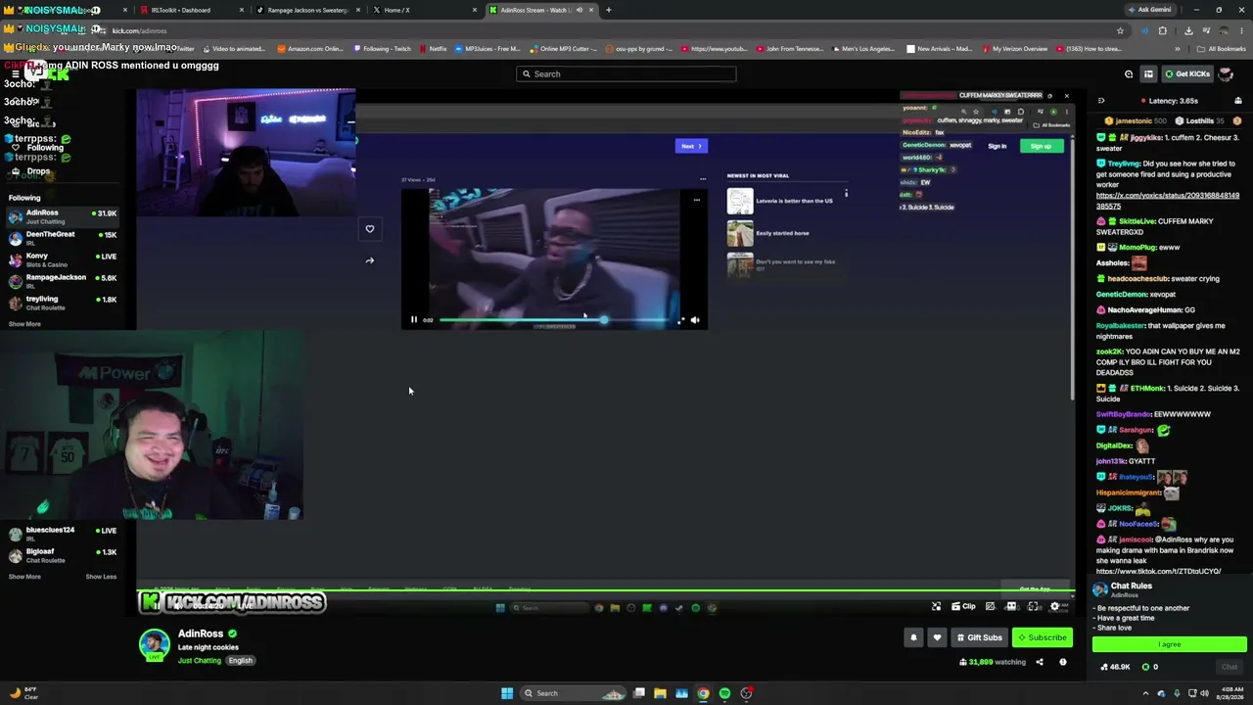
Task: Bookmark this page with the star icon
Action: 1120,30
